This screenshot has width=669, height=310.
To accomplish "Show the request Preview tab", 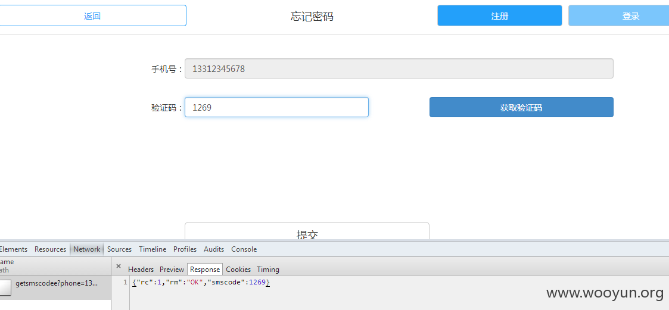I will coord(172,270).
